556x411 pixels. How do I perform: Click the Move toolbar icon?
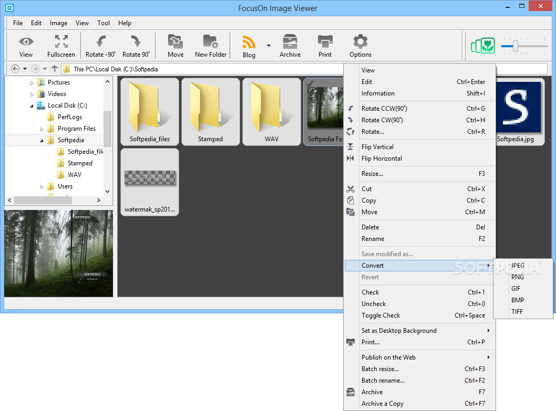(176, 41)
